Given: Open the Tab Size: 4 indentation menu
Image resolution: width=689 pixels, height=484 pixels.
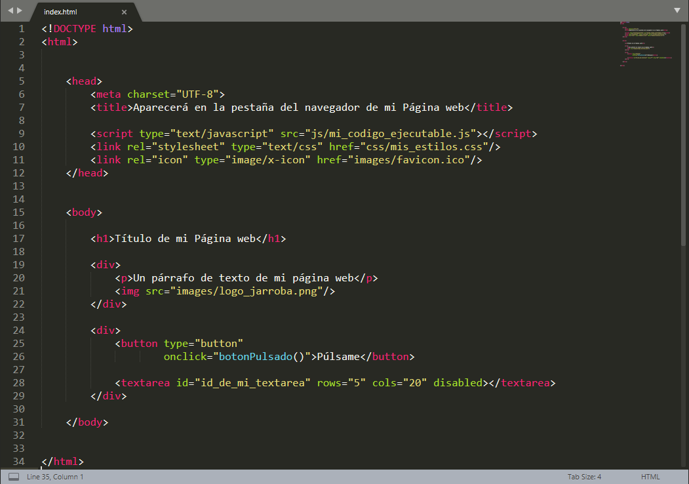Looking at the screenshot, I should click(583, 477).
